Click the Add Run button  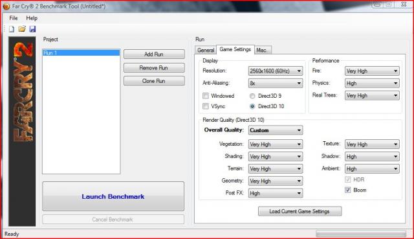point(154,54)
